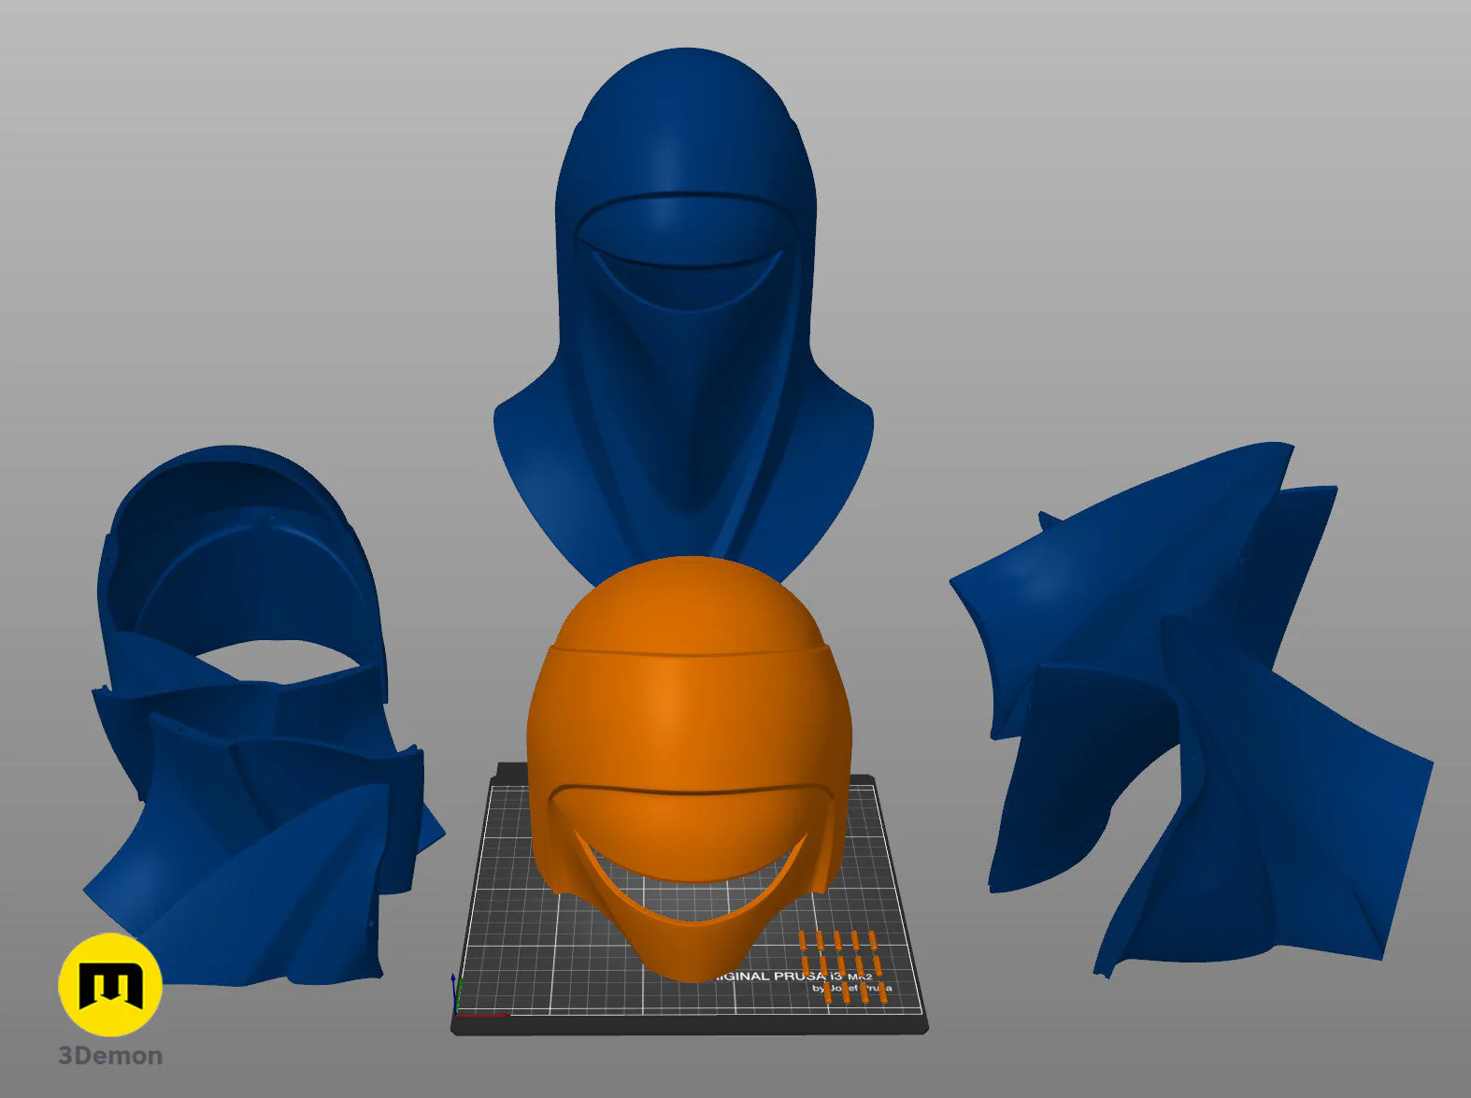Click the yellow 3Demon logo icon
This screenshot has height=1098, width=1471.
tap(110, 985)
